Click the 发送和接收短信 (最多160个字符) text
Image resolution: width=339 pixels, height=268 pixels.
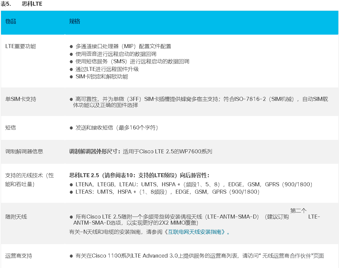[117, 127]
